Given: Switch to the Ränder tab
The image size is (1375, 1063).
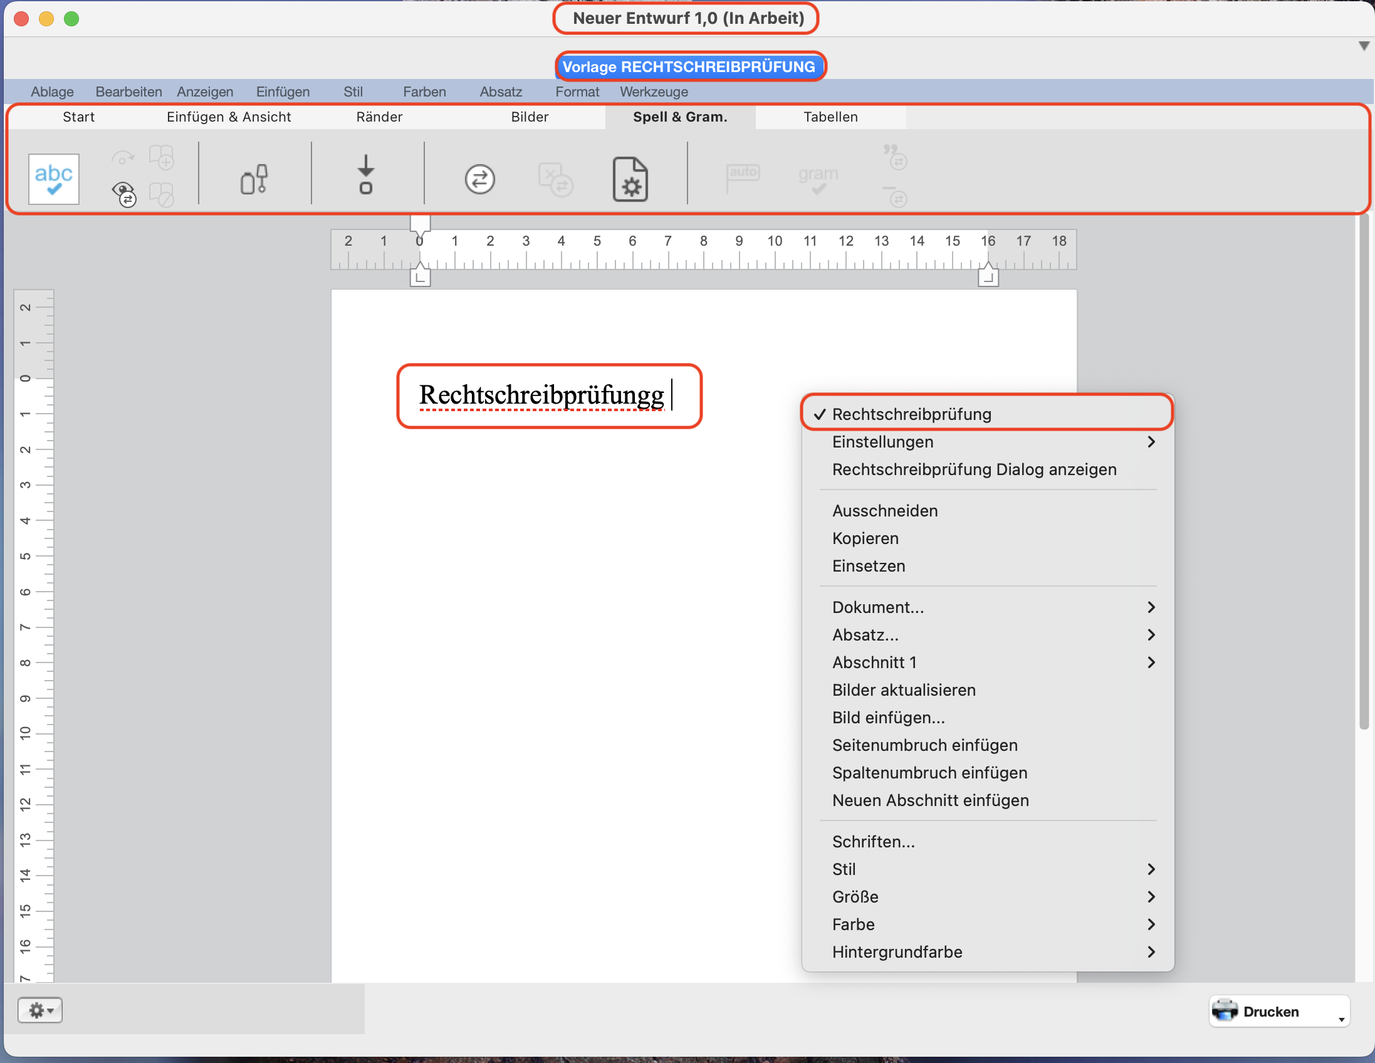Looking at the screenshot, I should tap(379, 117).
